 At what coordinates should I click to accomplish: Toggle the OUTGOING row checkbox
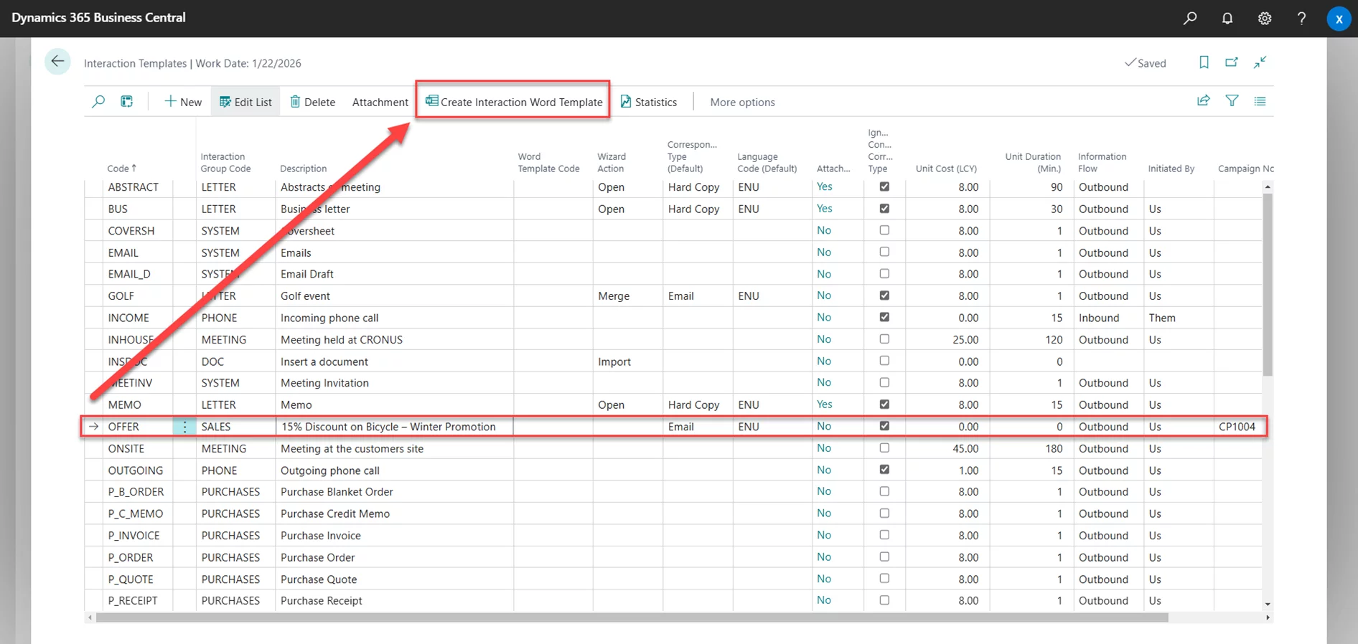884,470
